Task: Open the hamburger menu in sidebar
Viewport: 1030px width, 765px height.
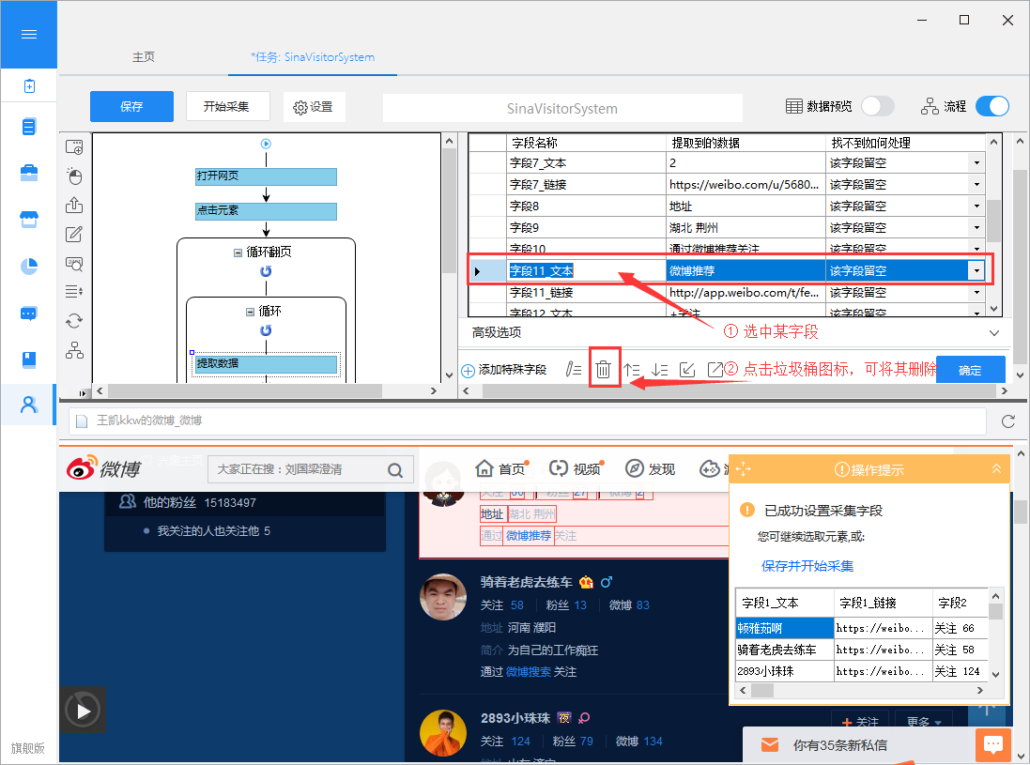Action: point(29,34)
